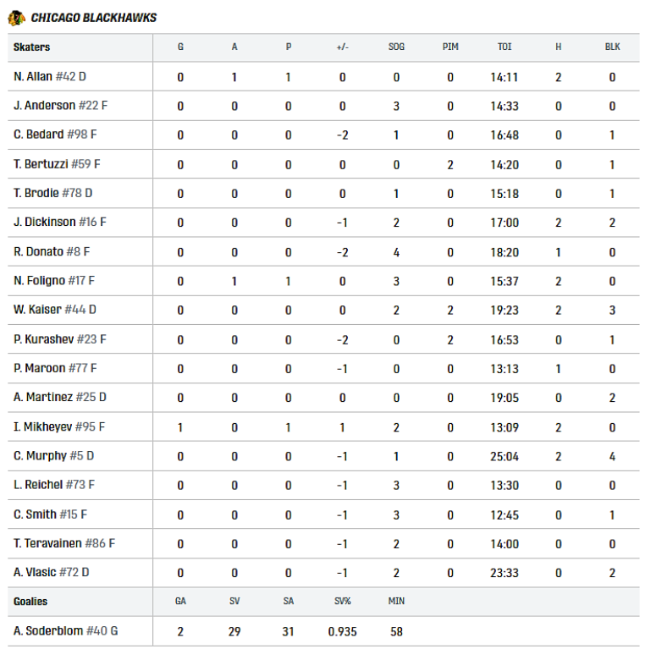This screenshot has width=645, height=649.
Task: Click the Chicago Blackhawks team logo
Action: pyautogui.click(x=17, y=18)
